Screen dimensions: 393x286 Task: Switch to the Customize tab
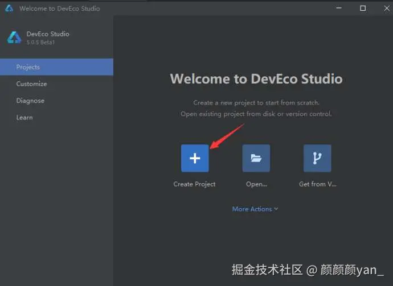point(56,84)
